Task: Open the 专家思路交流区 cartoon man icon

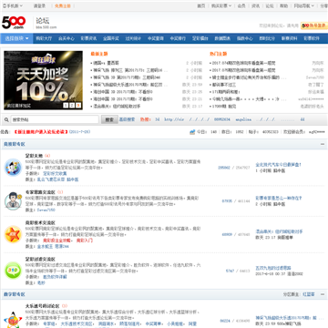Action: [x=13, y=200]
